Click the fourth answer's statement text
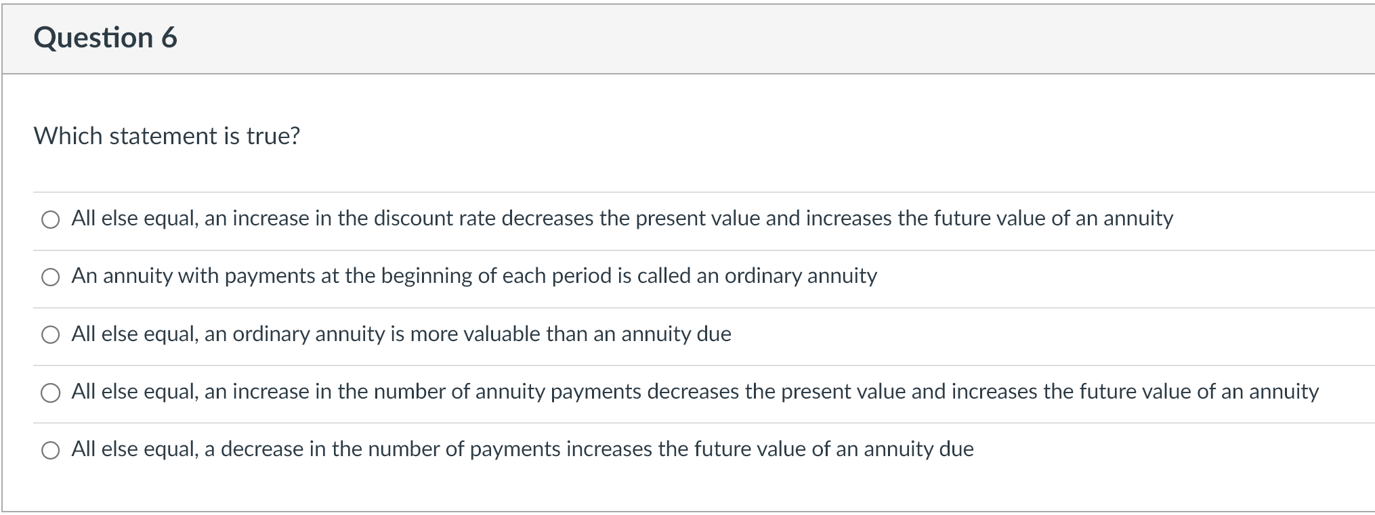This screenshot has height=515, width=1375. pyautogui.click(x=694, y=390)
